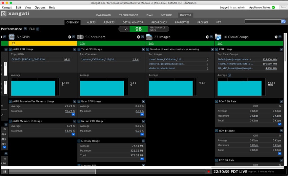
Task: Open the Alerts sub-tab
Action: [x=91, y=22]
